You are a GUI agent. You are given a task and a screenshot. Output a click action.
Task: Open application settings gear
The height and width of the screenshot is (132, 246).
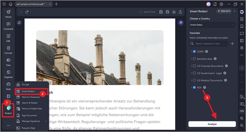(x=221, y=4)
